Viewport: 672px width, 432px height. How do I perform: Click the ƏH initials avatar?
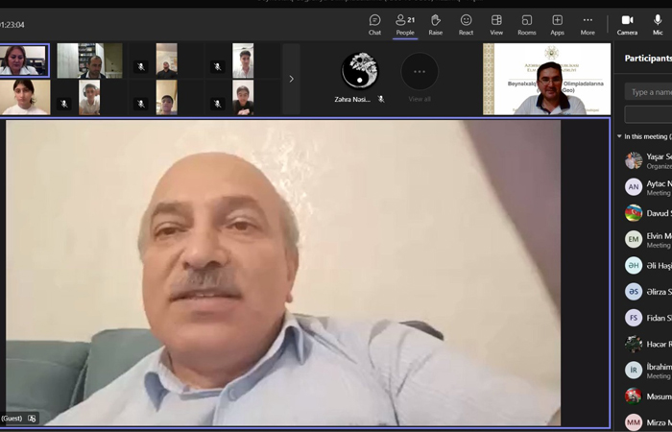click(634, 265)
